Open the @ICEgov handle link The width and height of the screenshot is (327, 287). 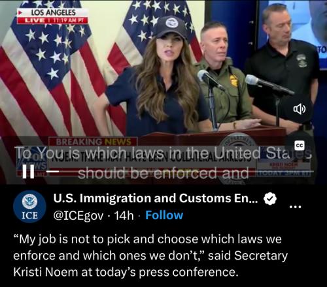78,216
